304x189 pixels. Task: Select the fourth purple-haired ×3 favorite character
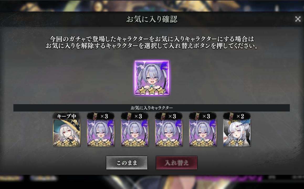(x=203, y=132)
